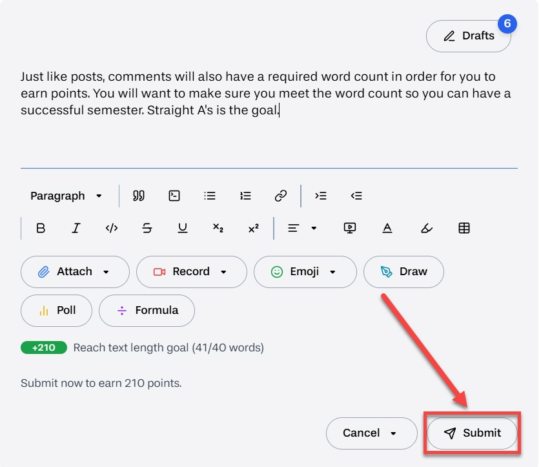This screenshot has width=541, height=467.
Task: Open the Draw tool
Action: coord(403,272)
